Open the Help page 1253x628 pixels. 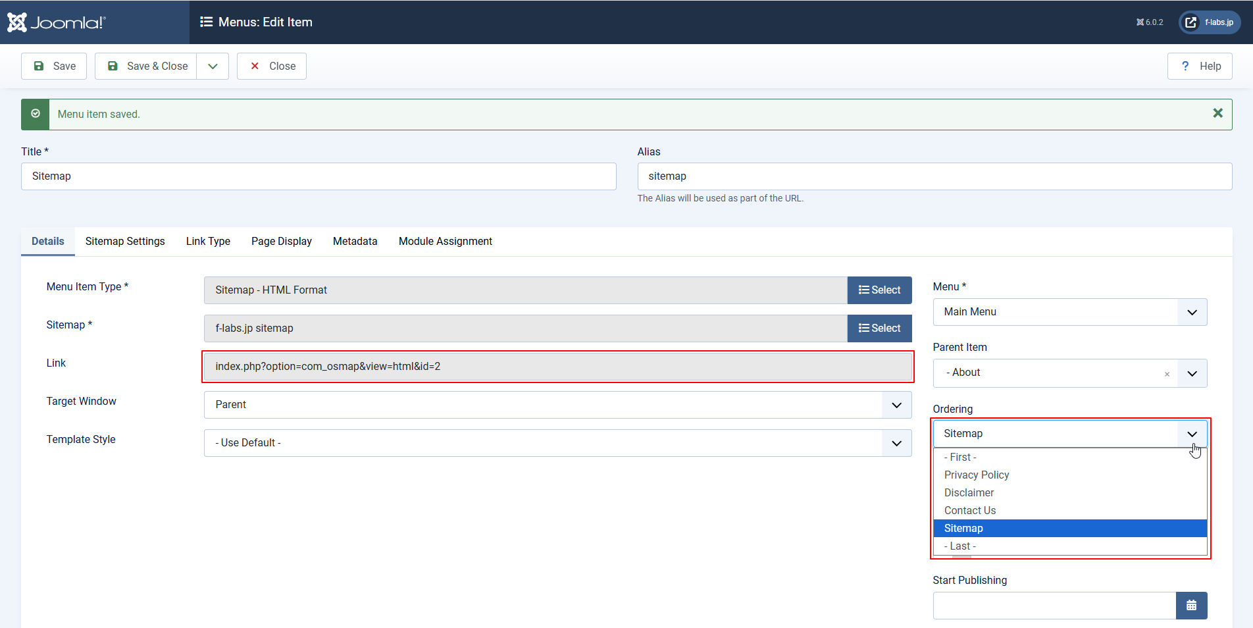click(1200, 66)
